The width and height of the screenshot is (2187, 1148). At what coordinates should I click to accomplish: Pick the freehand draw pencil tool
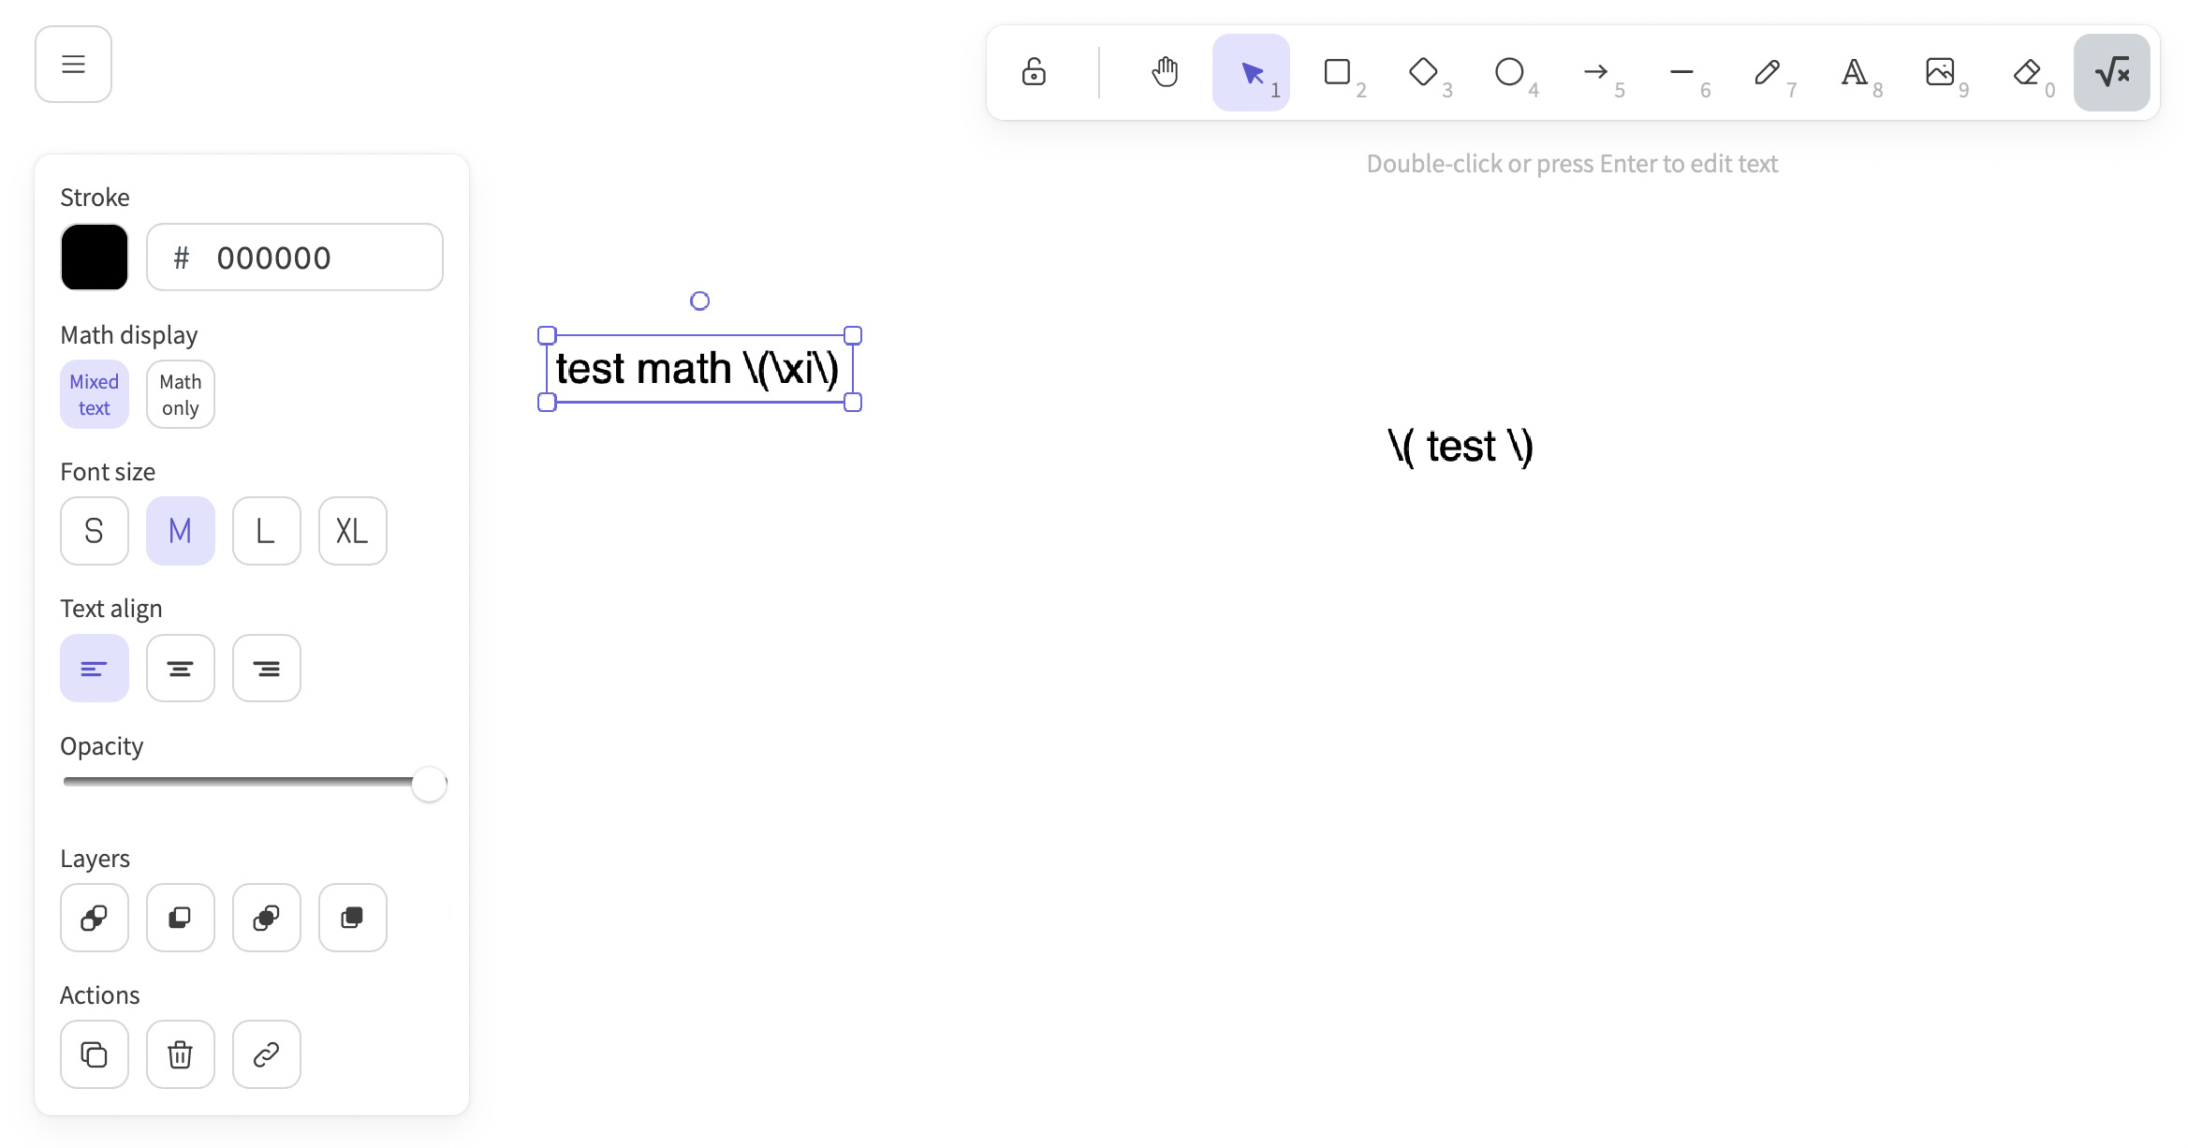pos(1768,72)
